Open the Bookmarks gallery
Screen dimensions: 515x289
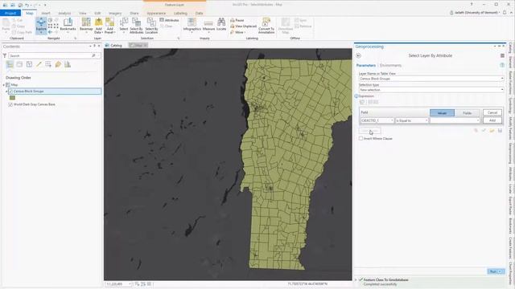click(x=68, y=25)
